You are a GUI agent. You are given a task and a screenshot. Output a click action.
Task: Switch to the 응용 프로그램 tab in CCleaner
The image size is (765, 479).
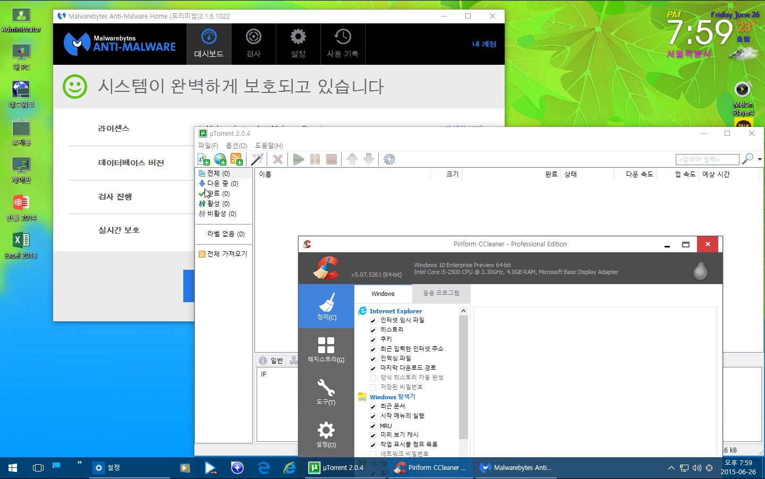click(x=441, y=293)
